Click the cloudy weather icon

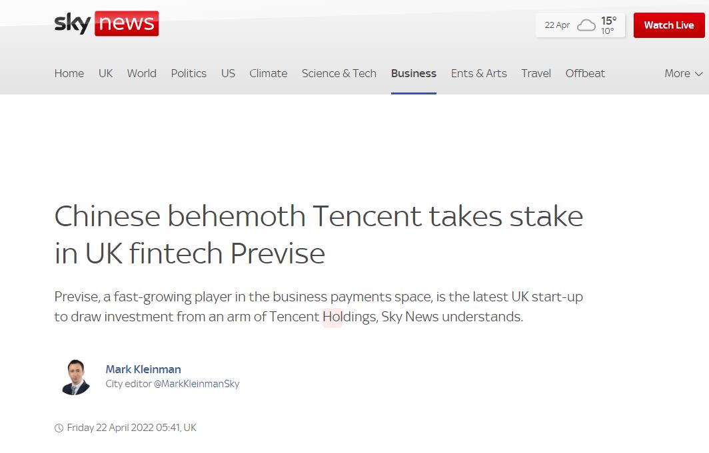586,25
